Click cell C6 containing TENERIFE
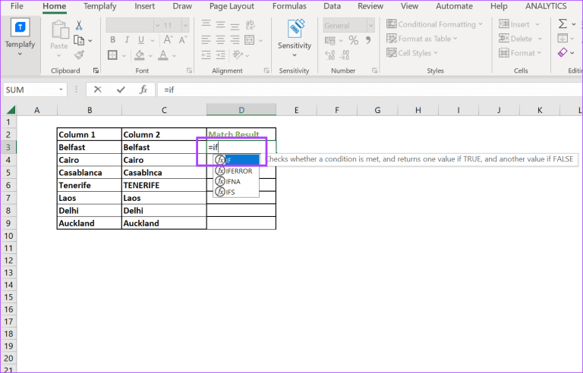Screen dimensions: 583x373 [x=163, y=185]
